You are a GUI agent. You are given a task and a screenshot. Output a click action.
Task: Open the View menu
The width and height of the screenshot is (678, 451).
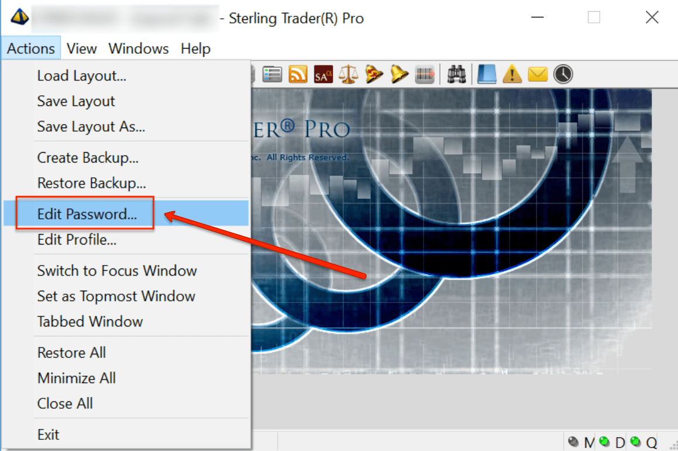coord(82,49)
